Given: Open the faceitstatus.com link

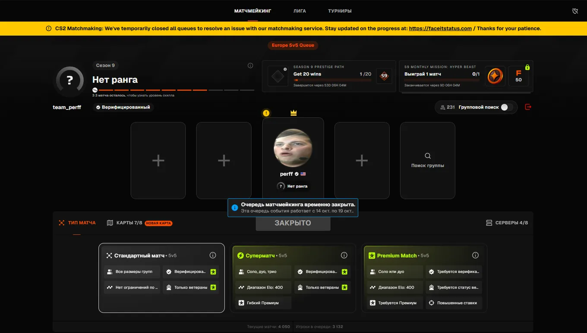Looking at the screenshot, I should click(440, 28).
